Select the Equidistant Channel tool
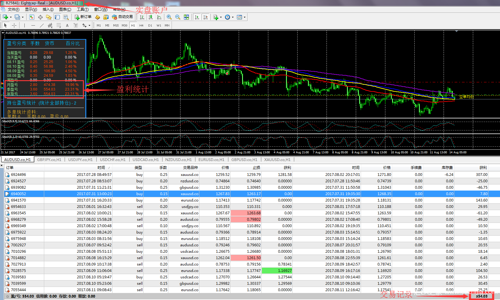 (50, 26)
